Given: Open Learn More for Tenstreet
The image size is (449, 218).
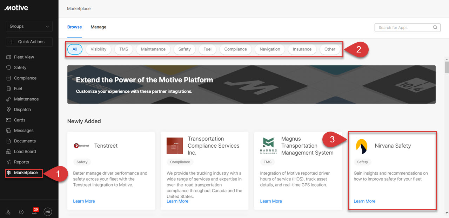Looking at the screenshot, I should click(x=84, y=201).
